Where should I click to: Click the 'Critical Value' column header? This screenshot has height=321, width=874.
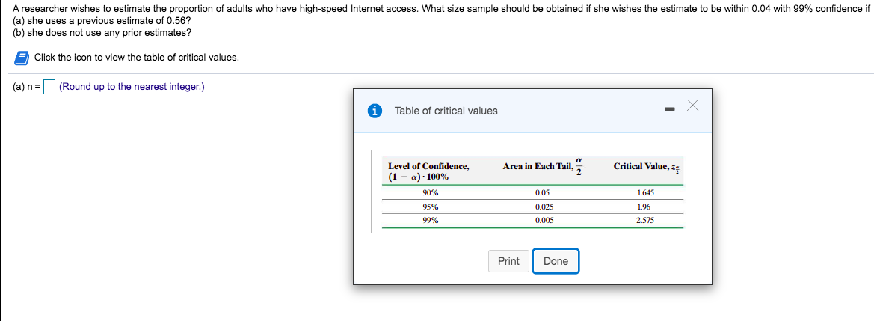pos(645,166)
